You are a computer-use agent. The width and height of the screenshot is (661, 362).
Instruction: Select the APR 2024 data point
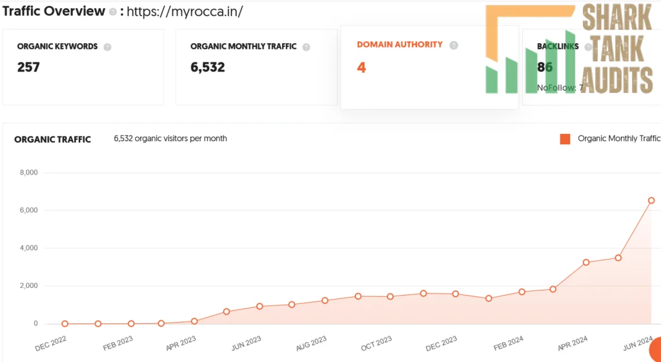pos(586,262)
